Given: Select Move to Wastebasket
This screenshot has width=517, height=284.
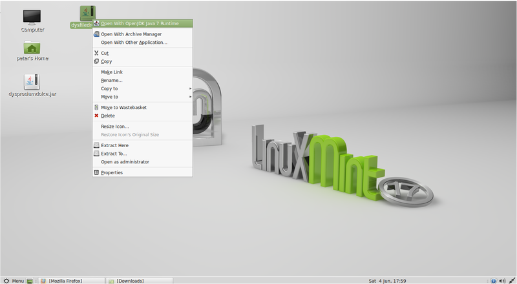Looking at the screenshot, I should point(142,107).
